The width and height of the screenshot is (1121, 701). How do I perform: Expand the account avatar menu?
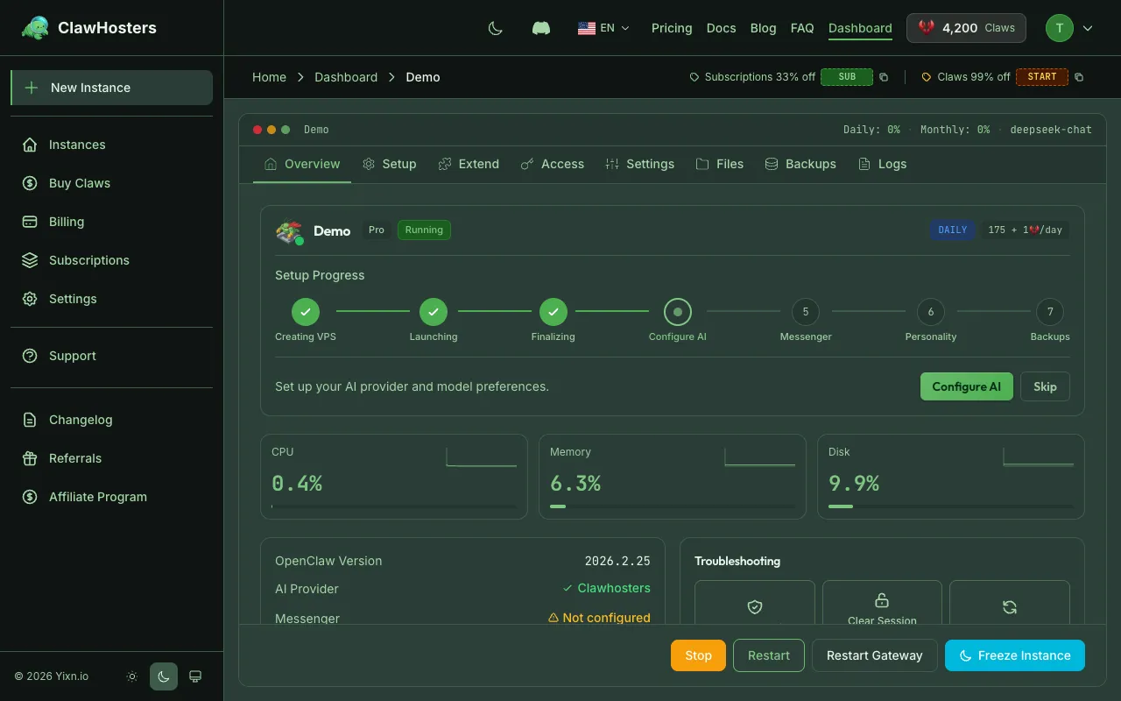(x=1070, y=28)
